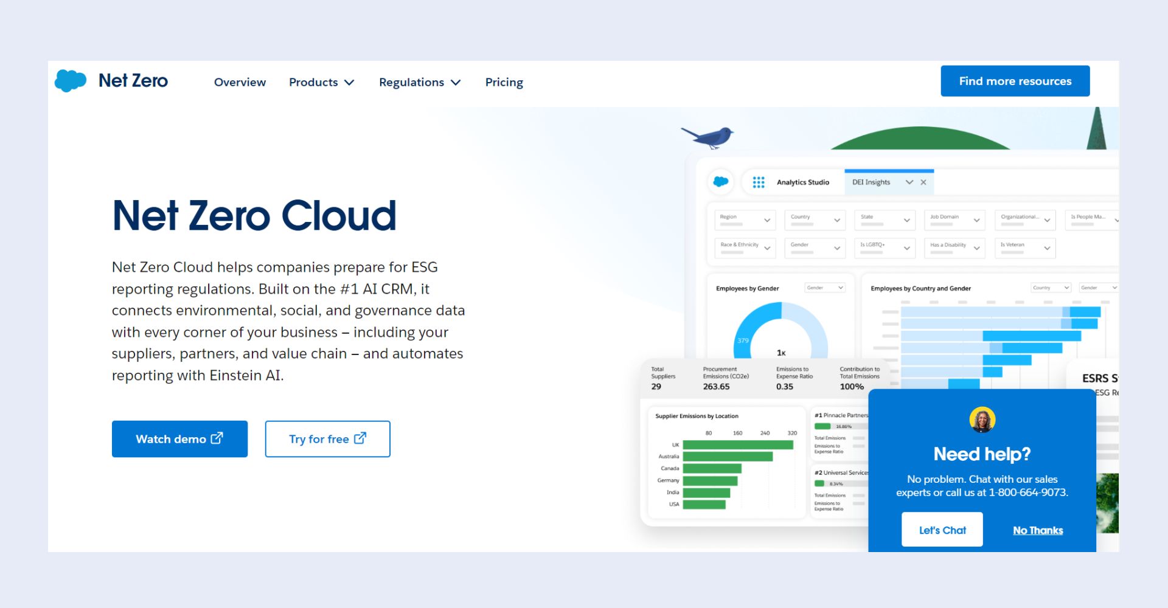
Task: Open the Net Zero home title link
Action: [133, 81]
